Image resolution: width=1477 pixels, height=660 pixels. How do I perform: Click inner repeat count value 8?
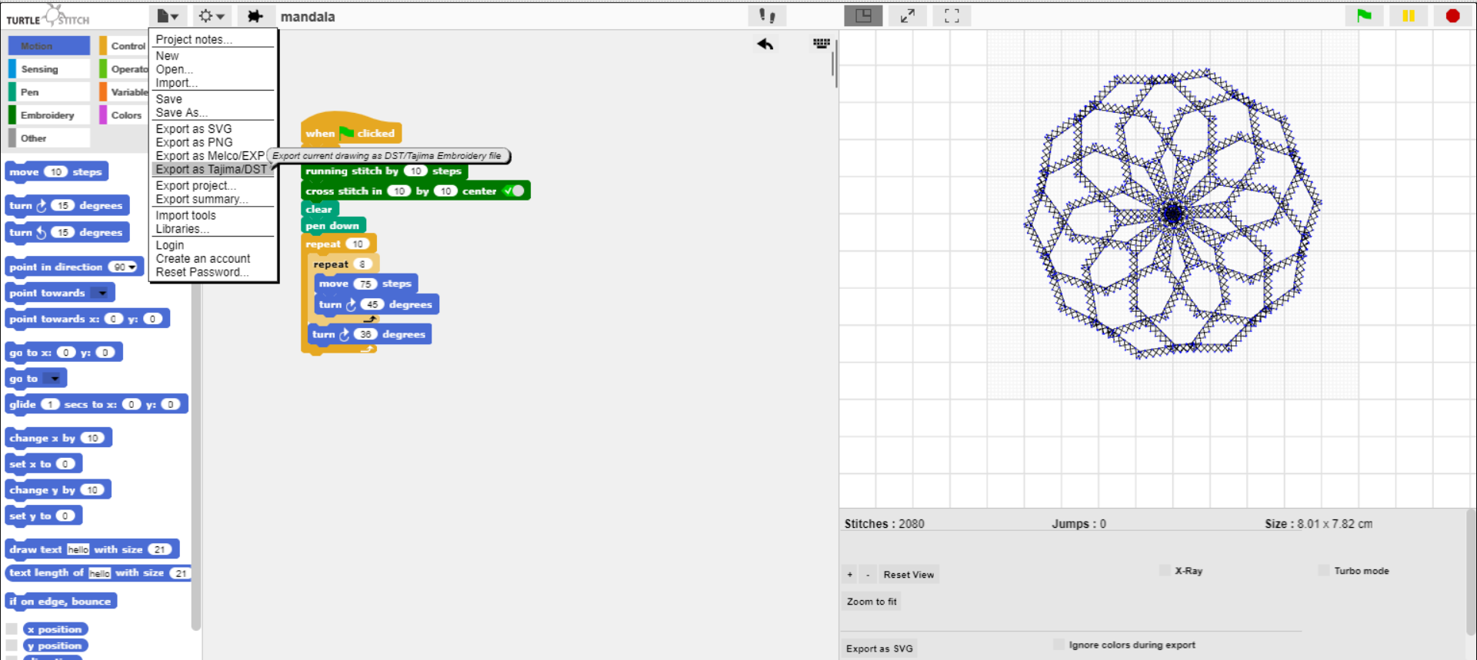point(362,264)
